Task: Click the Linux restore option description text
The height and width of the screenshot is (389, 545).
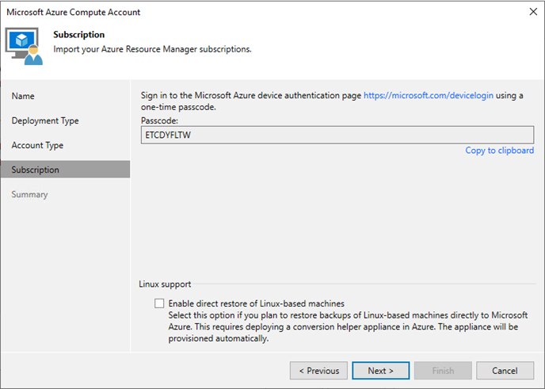Action: [x=348, y=326]
